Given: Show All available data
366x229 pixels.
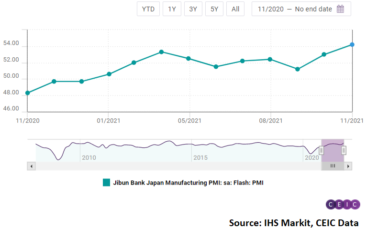Looking at the screenshot, I should pyautogui.click(x=235, y=9).
